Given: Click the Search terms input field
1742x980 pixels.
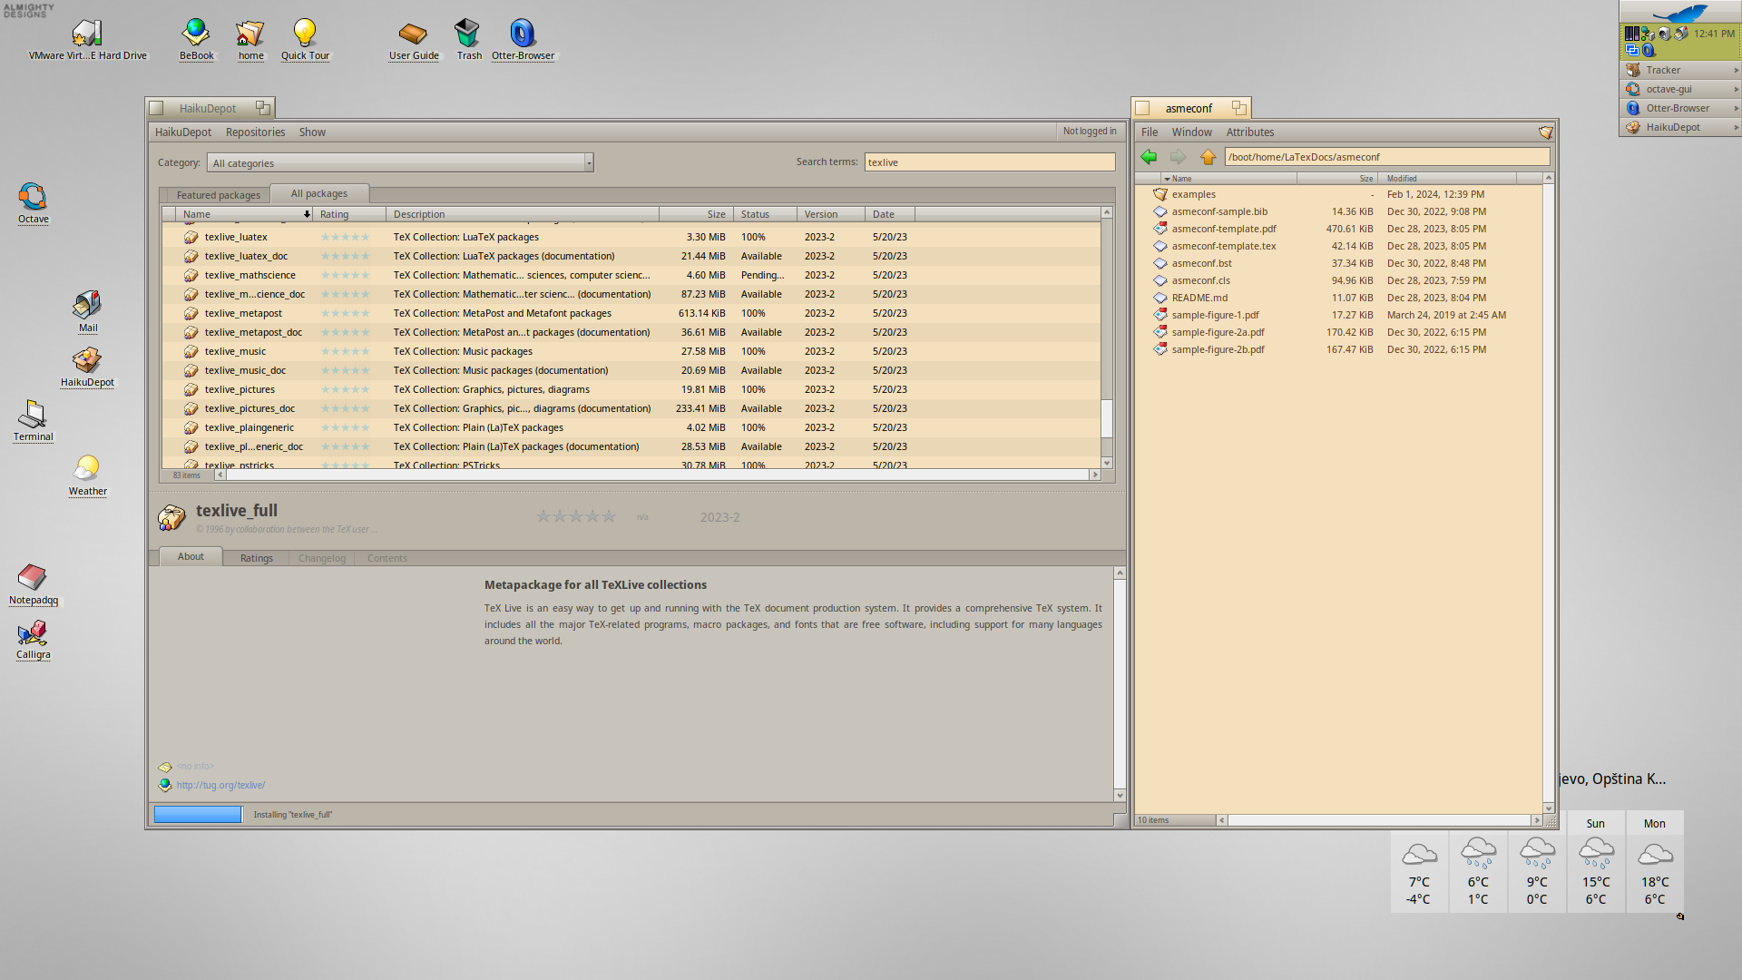Looking at the screenshot, I should pyautogui.click(x=989, y=162).
